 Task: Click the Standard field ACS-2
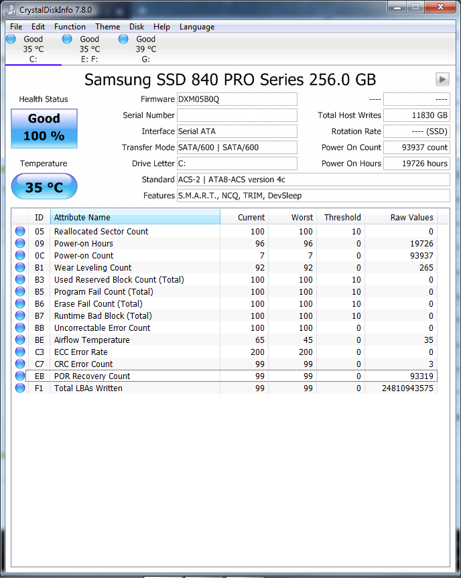313,179
